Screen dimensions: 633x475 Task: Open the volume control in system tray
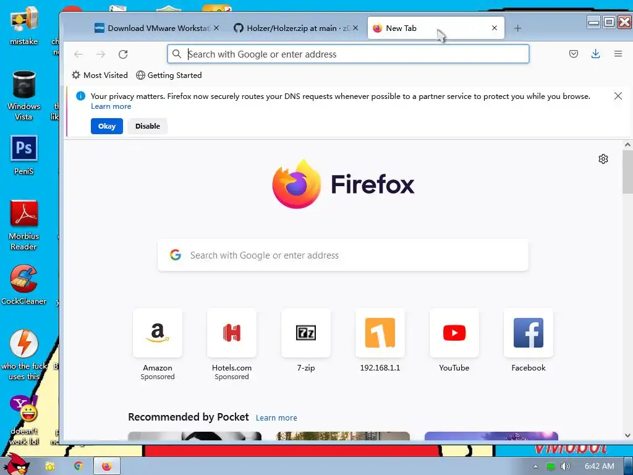(x=566, y=466)
